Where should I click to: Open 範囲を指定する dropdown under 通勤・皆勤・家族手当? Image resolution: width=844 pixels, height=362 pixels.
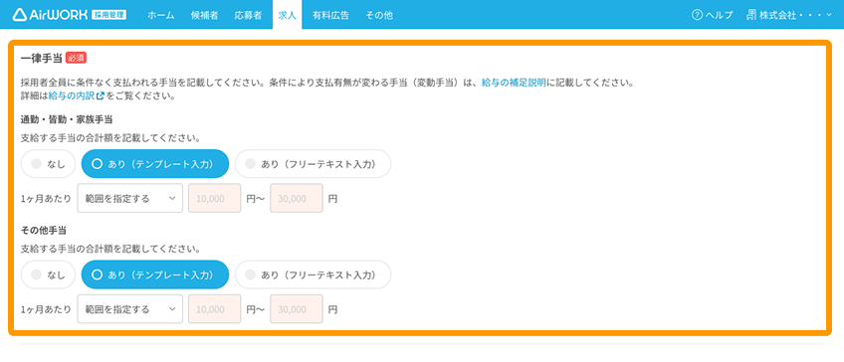coord(129,198)
